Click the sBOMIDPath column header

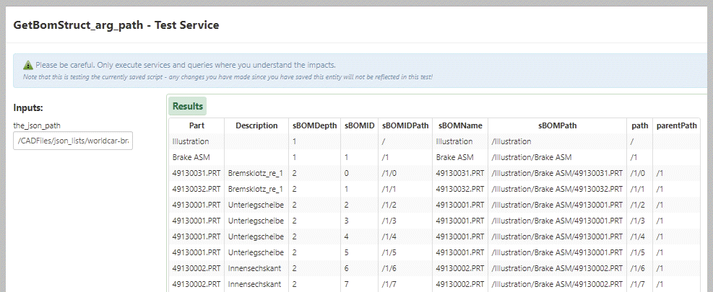pyautogui.click(x=405, y=125)
